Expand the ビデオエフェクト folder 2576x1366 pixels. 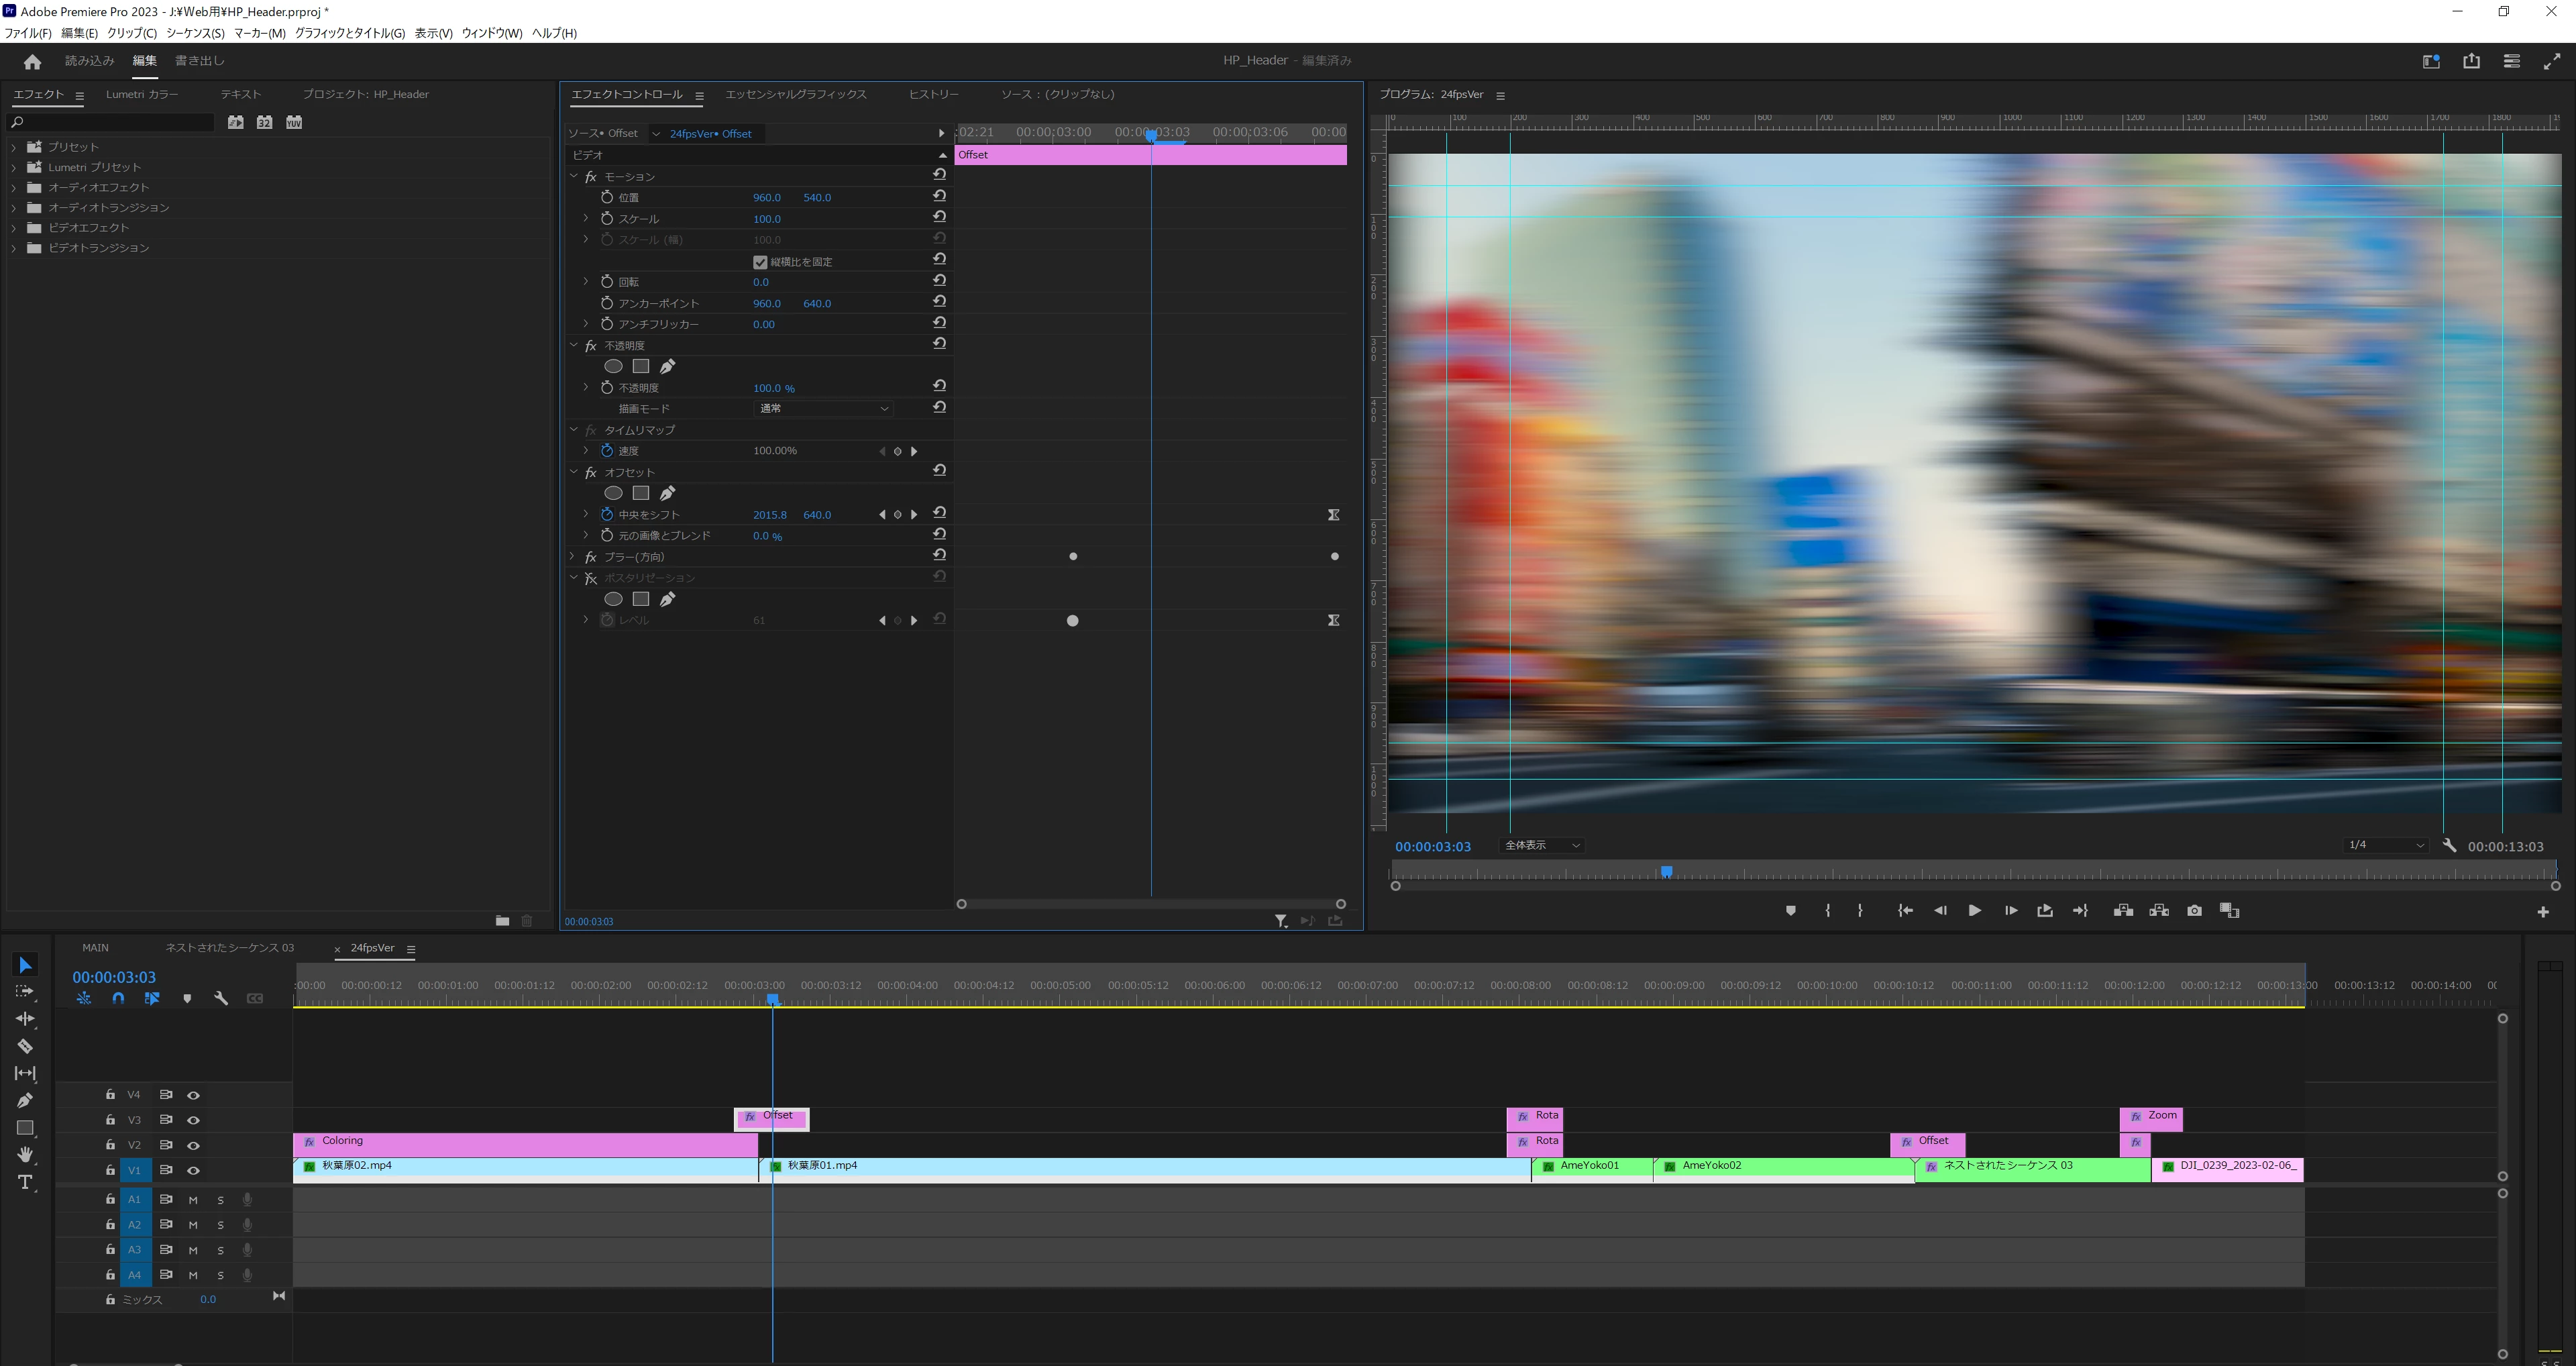click(14, 228)
